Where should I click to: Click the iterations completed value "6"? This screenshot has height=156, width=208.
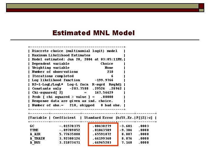[112, 76]
